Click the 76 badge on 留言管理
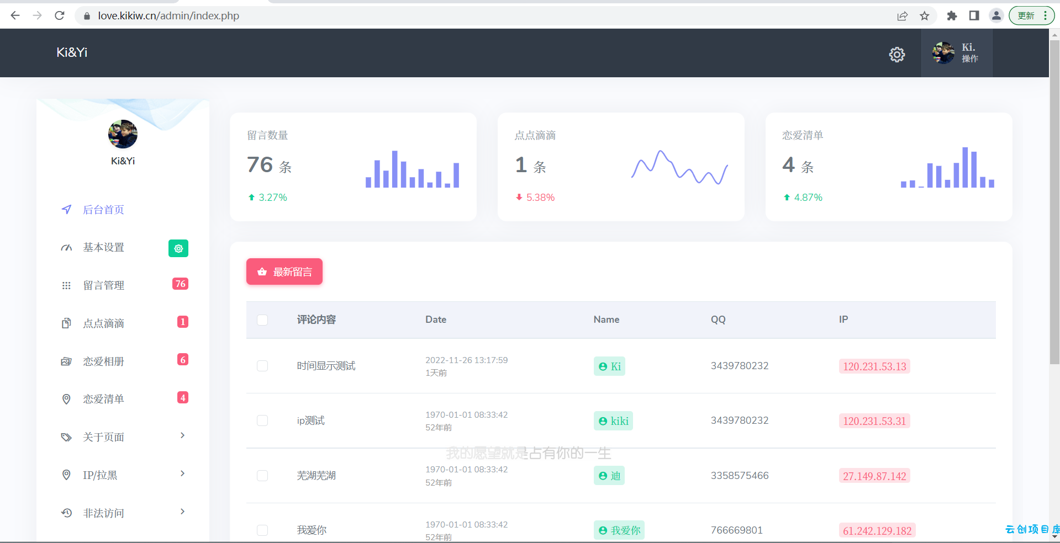 click(x=180, y=284)
